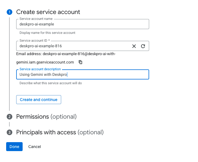
Task: Click the gemini.iam.gserviceaccount.com email text
Action: (45, 62)
